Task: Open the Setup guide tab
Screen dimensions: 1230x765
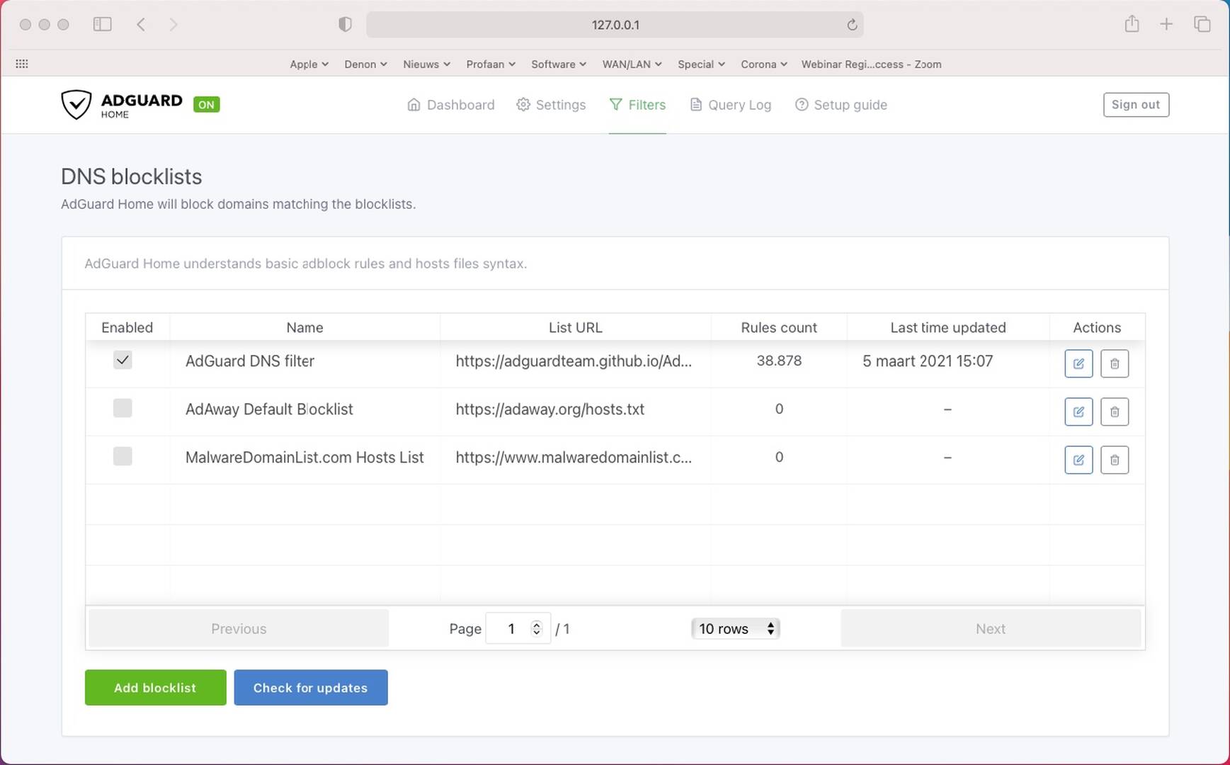Action: click(841, 105)
